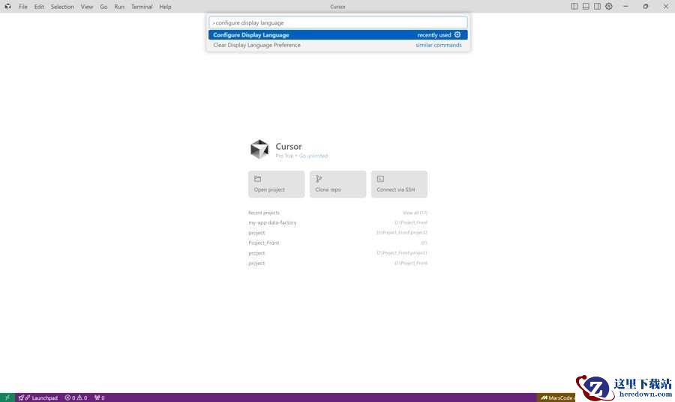The height and width of the screenshot is (402, 675).
Task: Toggle the secondary side bar layout icon
Action: pyautogui.click(x=597, y=7)
